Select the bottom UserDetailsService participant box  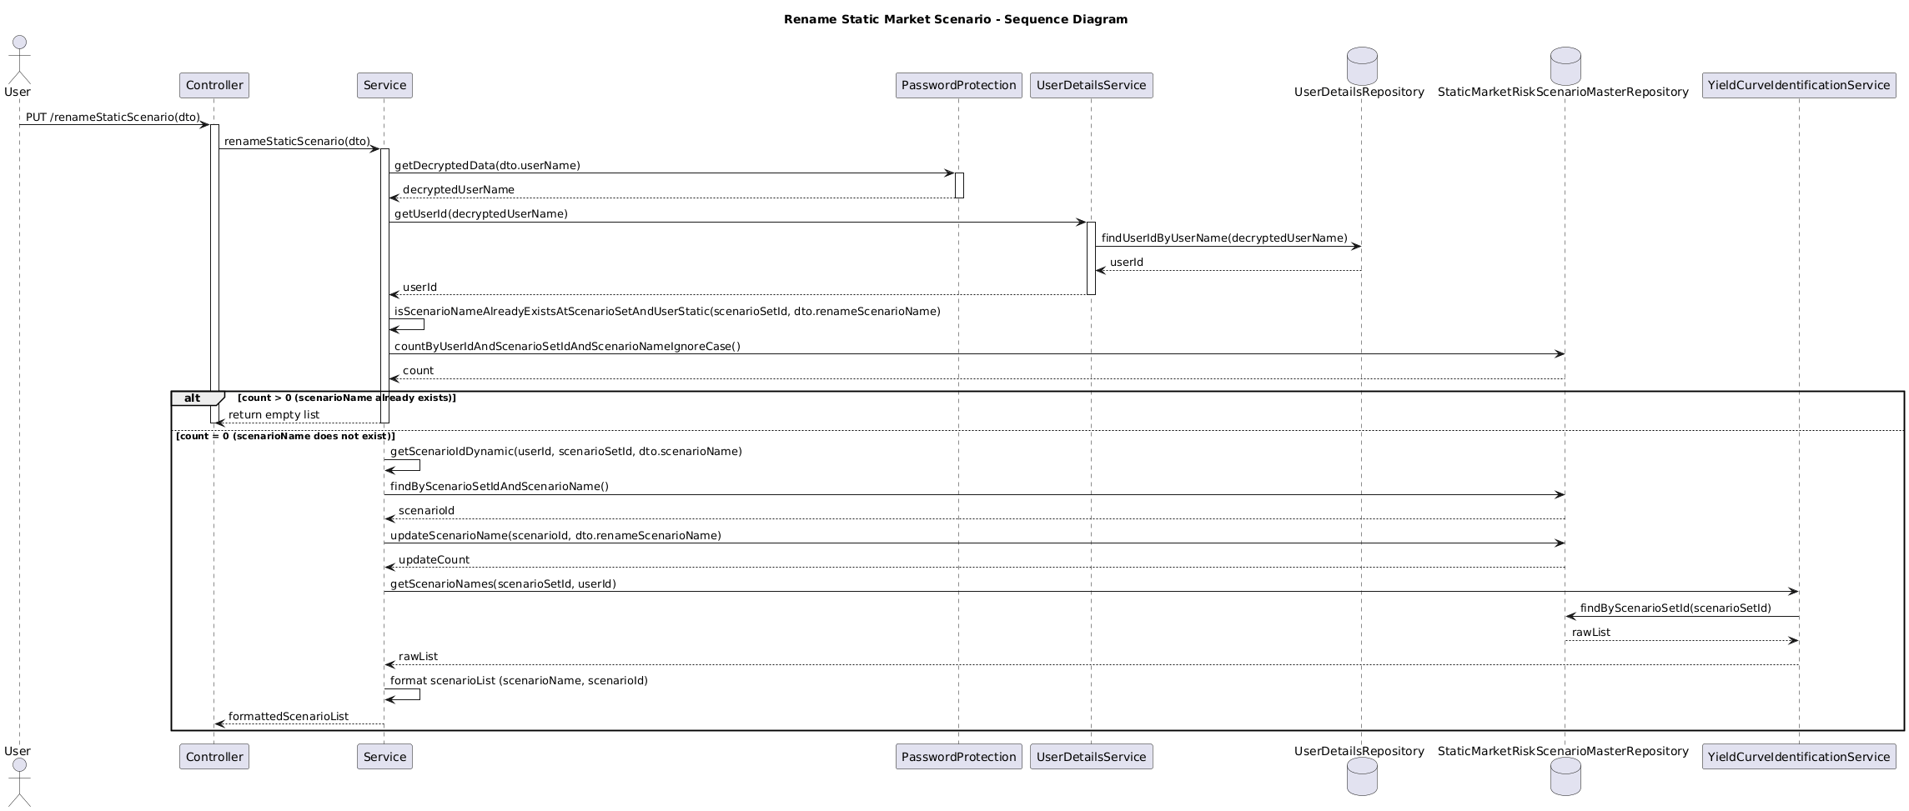[x=1092, y=756]
